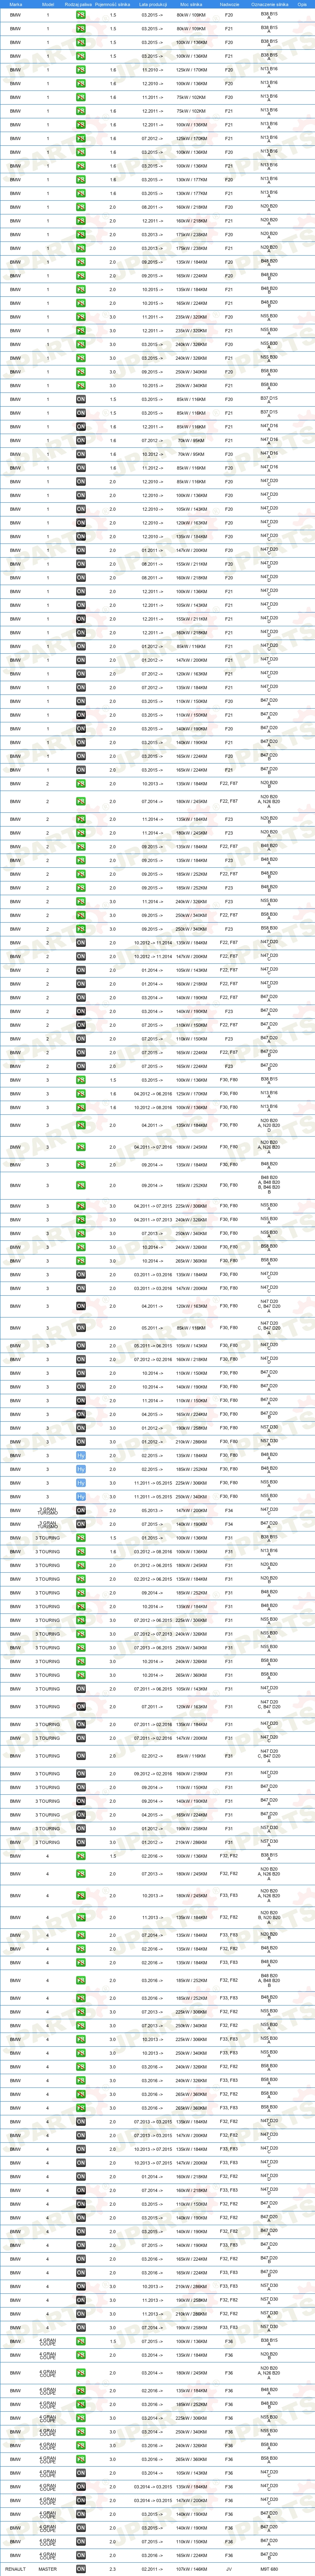Image resolution: width=315 pixels, height=2576 pixels.
Task: Click the Oznaczenie silnika column header
Action: [x=269, y=4]
